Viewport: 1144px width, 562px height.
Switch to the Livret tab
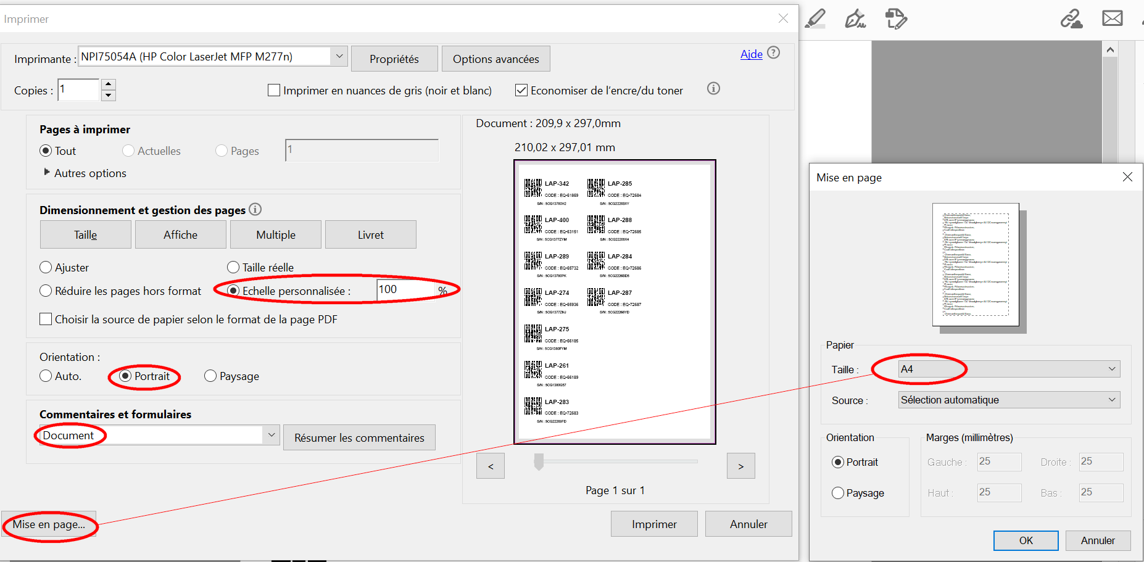coord(371,234)
